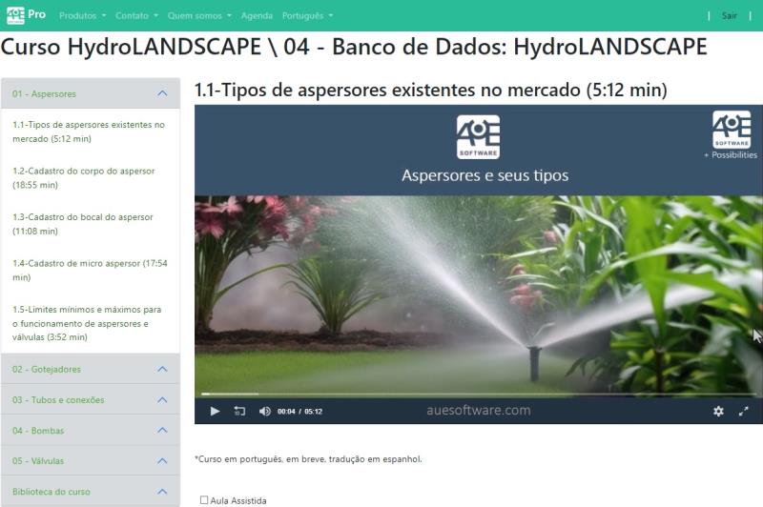The height and width of the screenshot is (507, 763).
Task: Click the note about Spanish translation
Action: tap(308, 459)
